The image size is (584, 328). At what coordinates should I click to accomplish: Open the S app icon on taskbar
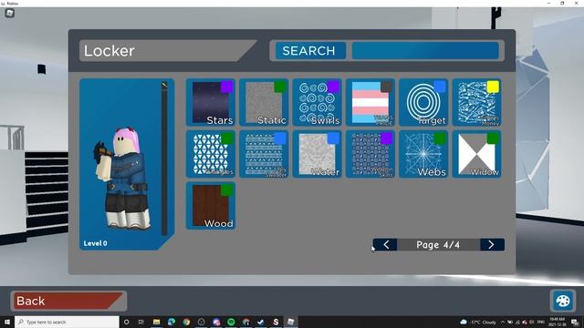pos(276,322)
